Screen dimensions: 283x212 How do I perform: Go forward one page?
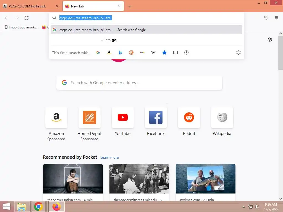pyautogui.click(x=17, y=18)
